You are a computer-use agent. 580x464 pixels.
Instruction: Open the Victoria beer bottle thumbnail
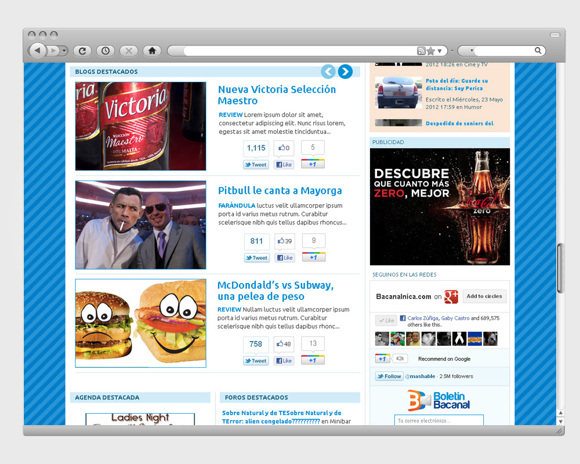(x=140, y=126)
